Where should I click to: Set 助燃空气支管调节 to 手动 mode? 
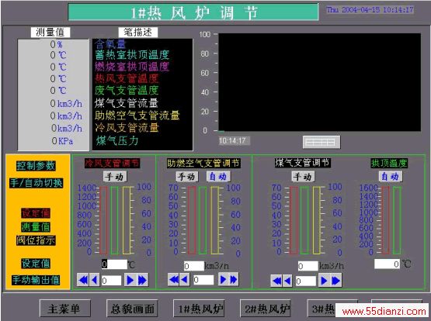(x=187, y=177)
